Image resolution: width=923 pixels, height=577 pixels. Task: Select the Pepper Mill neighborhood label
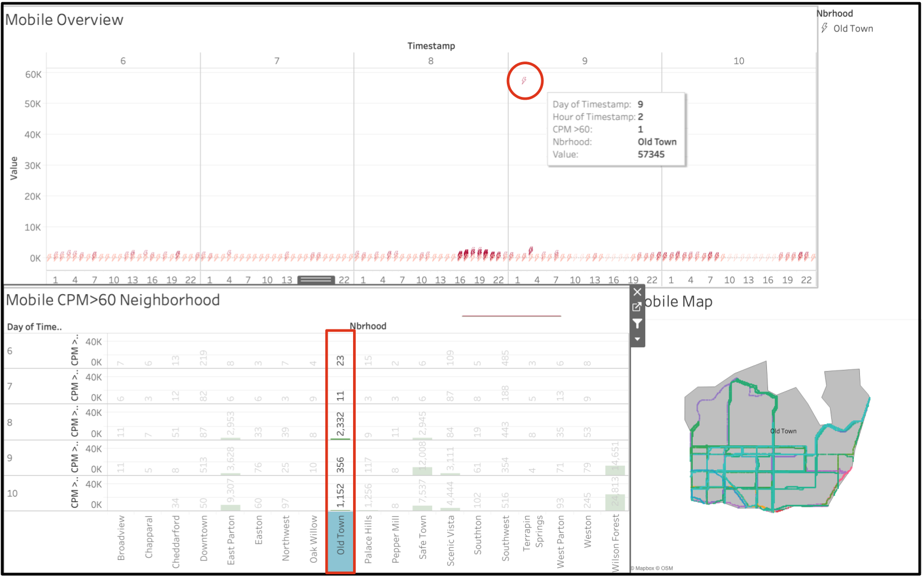pos(396,539)
